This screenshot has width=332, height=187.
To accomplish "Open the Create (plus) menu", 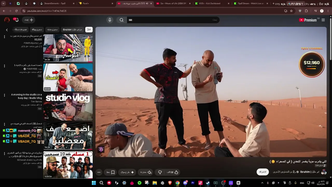I will click(x=29, y=20).
